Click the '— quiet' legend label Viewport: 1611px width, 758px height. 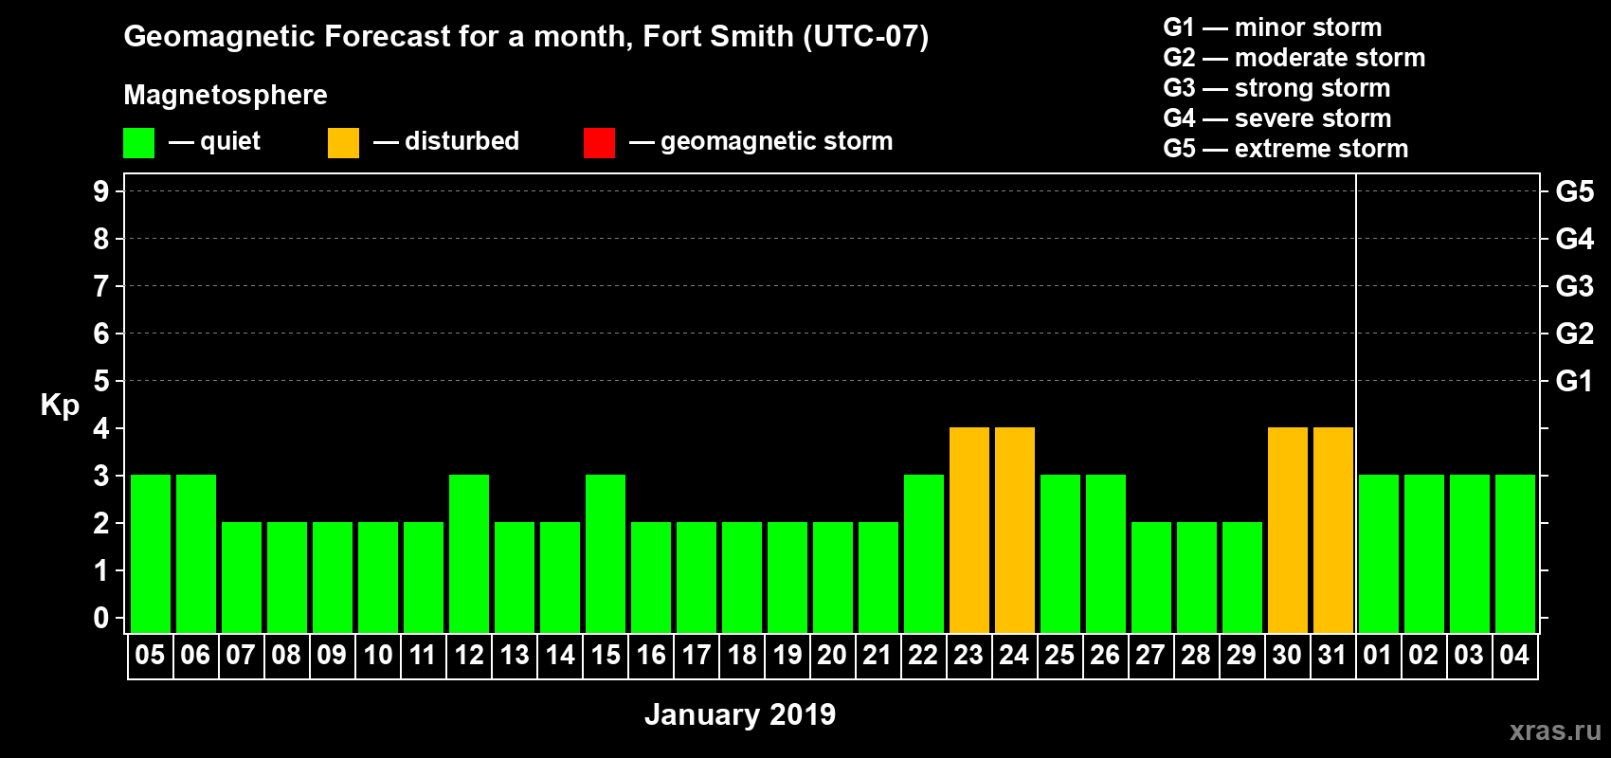click(x=214, y=142)
